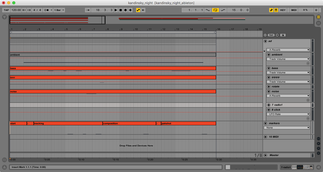Open the bass Track Volume dropdown
Screen dimensions: 323x172
(x=288, y=72)
